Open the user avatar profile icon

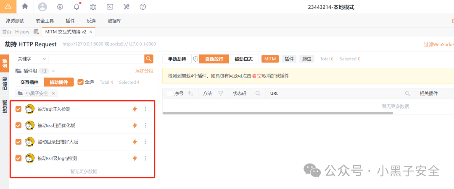pyautogui.click(x=42, y=7)
